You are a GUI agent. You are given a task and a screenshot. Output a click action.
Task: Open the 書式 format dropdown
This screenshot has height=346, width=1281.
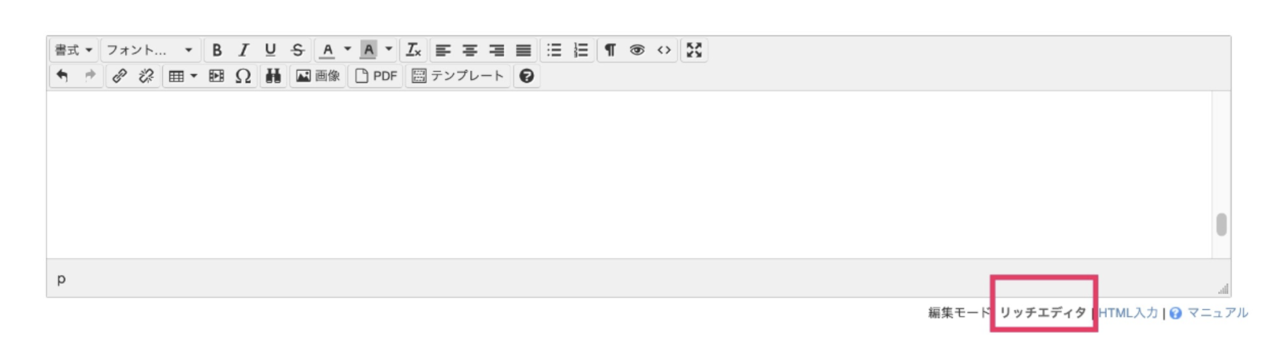pyautogui.click(x=73, y=50)
